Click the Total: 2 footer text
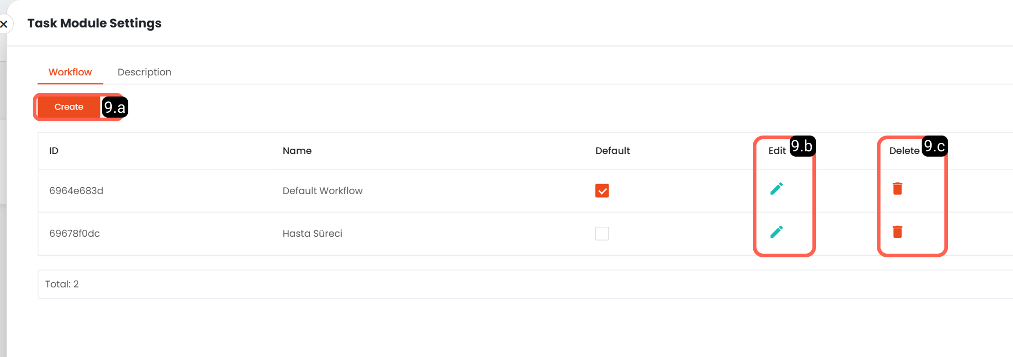This screenshot has height=357, width=1013. tap(62, 284)
